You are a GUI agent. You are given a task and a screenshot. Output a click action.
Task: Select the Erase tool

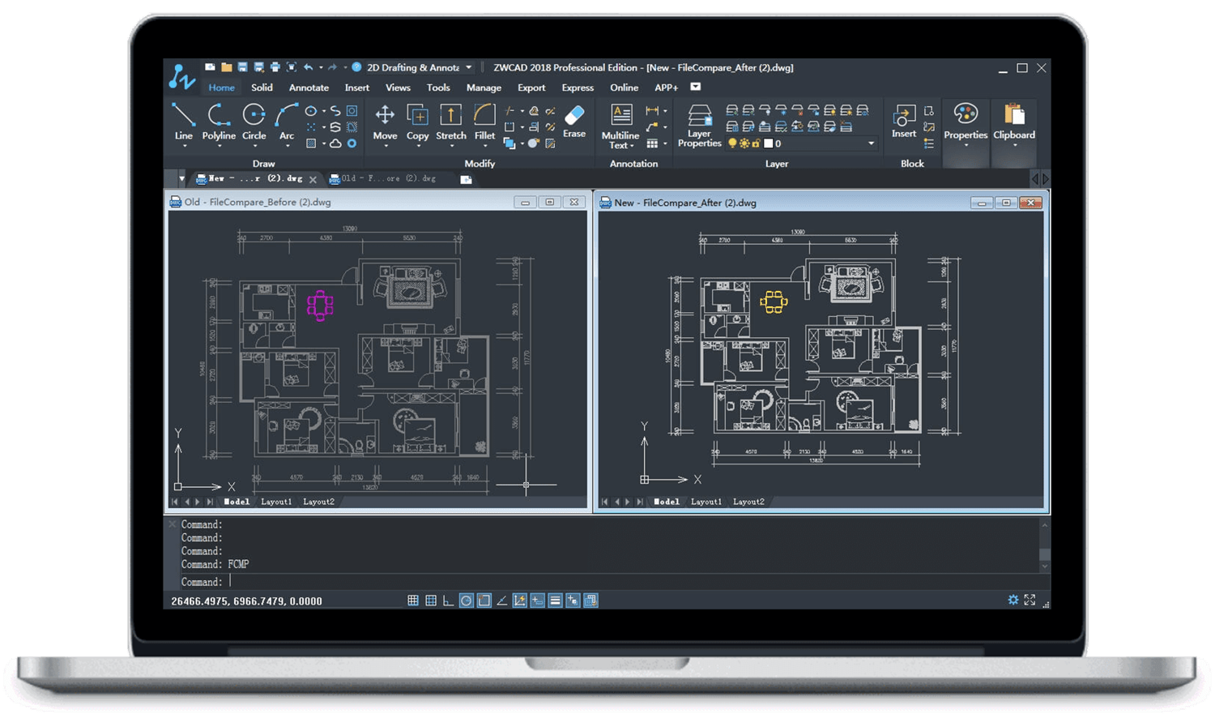coord(573,122)
